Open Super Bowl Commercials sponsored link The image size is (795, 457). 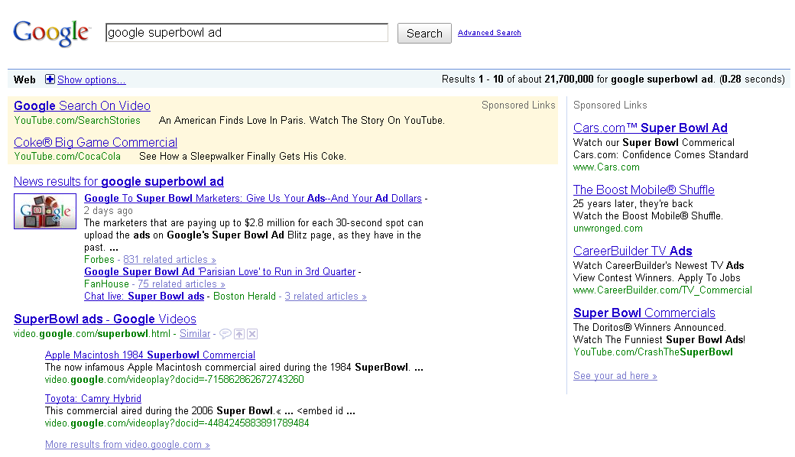click(x=644, y=313)
